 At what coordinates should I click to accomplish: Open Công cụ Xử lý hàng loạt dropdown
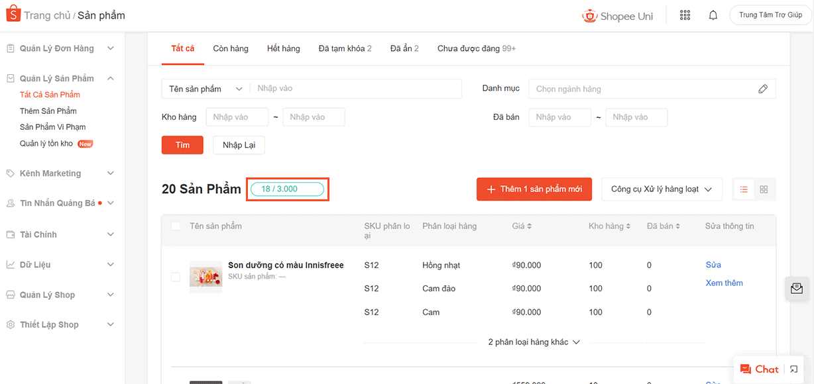click(661, 189)
